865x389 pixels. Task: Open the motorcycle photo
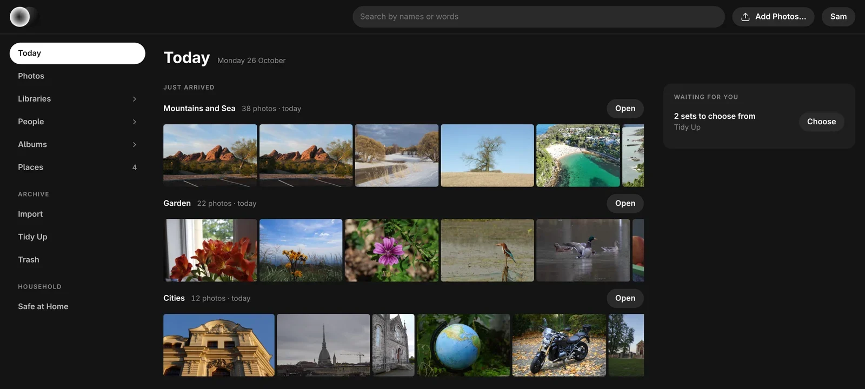pyautogui.click(x=559, y=345)
